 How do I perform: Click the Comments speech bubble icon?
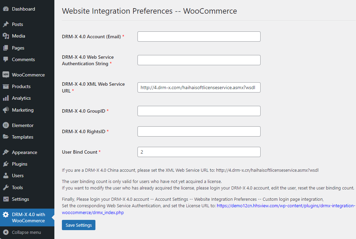[6, 59]
